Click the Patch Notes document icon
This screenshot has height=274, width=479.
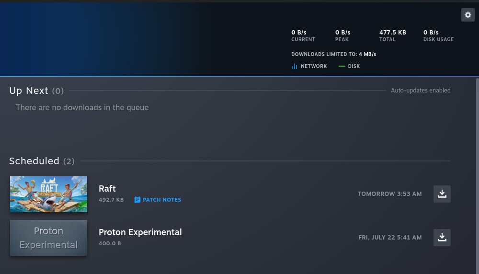coord(137,200)
